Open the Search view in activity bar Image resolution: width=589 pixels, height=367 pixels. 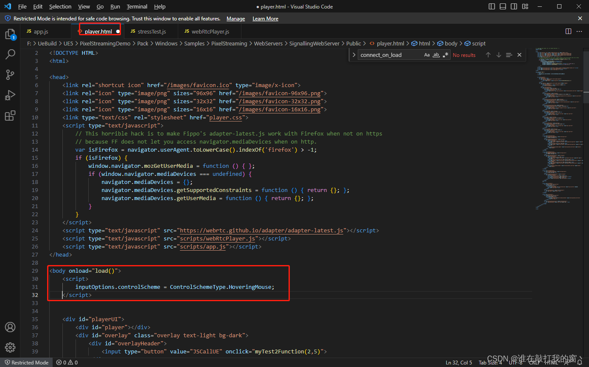tap(10, 54)
